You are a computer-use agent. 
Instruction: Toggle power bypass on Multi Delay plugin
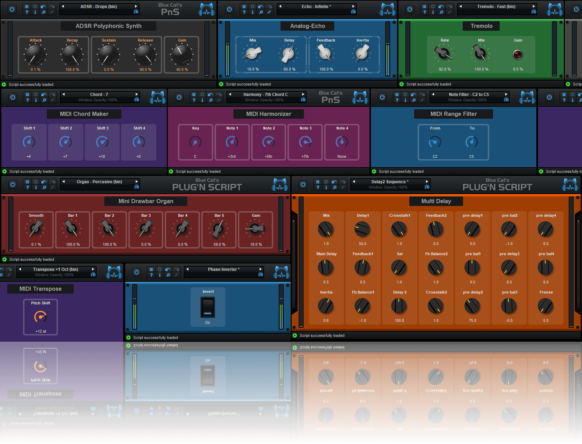coord(303,184)
